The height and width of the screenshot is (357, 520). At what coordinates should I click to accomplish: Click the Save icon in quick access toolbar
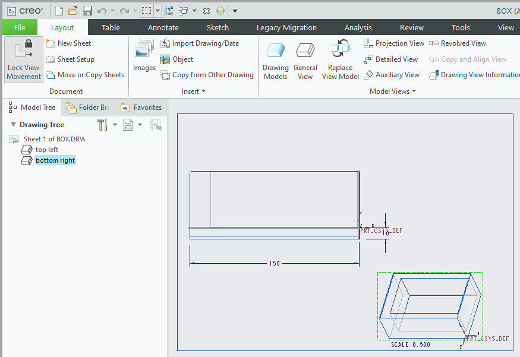click(87, 11)
